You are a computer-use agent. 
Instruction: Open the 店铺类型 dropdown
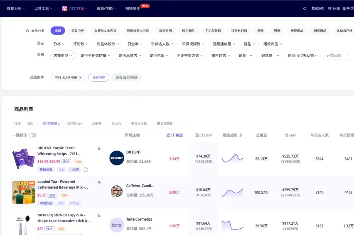pos(63,56)
